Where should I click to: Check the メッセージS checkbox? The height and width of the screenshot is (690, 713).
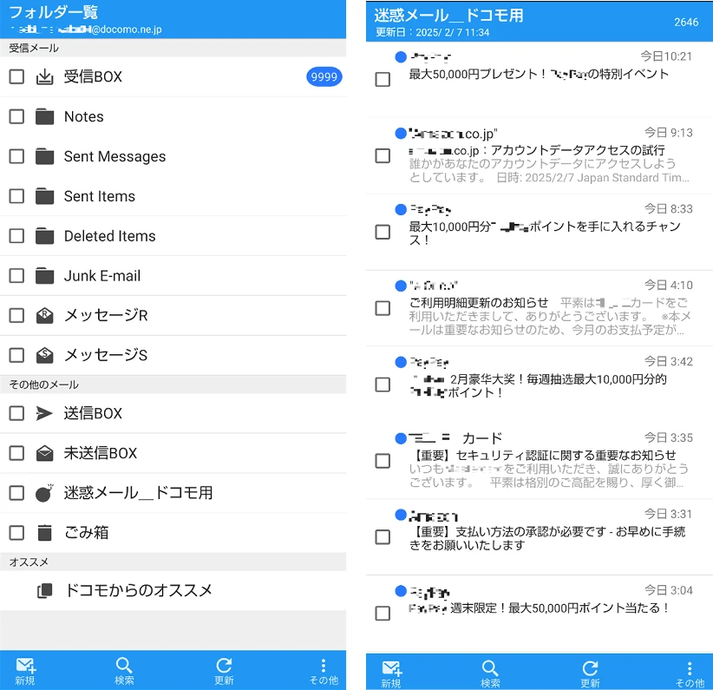tap(16, 355)
